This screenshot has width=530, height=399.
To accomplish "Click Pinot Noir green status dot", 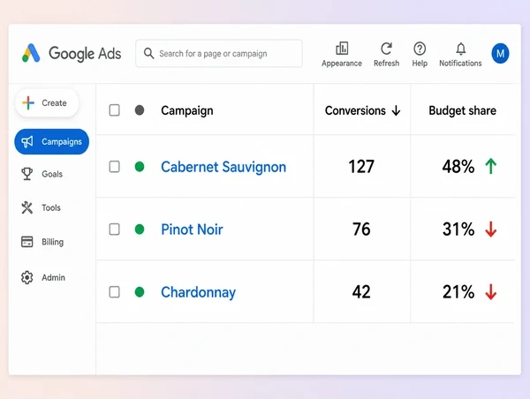I will point(140,230).
